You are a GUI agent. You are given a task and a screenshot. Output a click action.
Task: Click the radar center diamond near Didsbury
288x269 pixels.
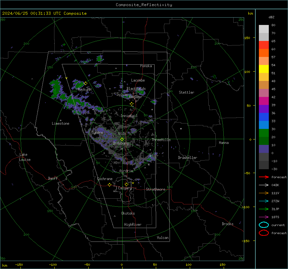click(x=122, y=139)
